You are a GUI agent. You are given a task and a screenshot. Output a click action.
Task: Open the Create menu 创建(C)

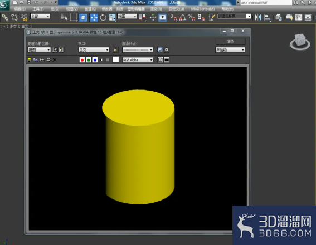click(x=90, y=9)
